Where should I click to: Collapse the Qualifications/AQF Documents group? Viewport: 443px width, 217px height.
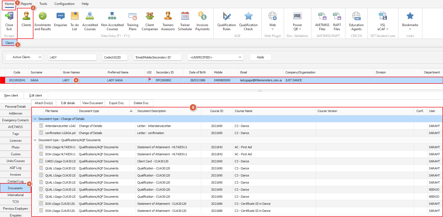tap(35, 140)
